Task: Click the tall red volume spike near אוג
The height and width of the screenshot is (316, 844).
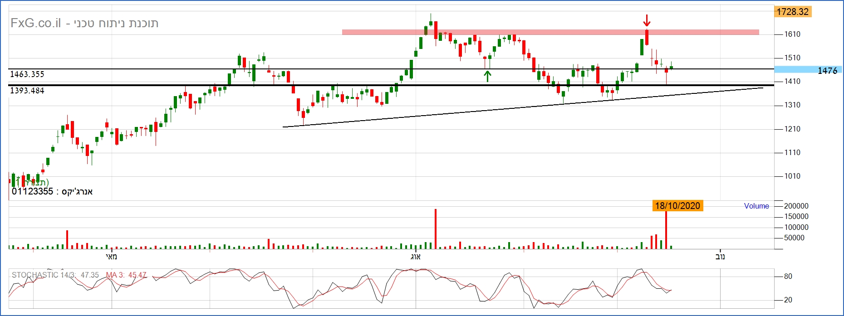Action: (436, 229)
